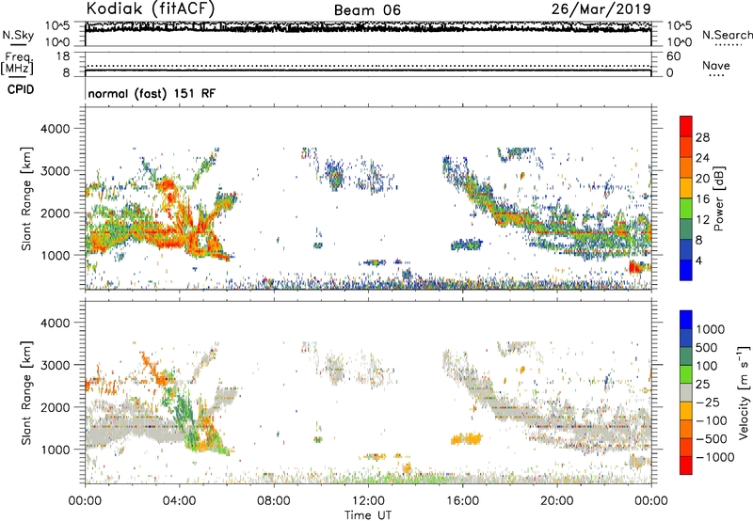The image size is (753, 521).
Task: Click the blue bottom of the Power color bar
Action: tap(686, 271)
